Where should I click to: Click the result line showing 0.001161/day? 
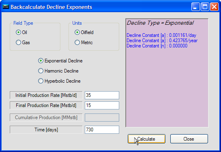[161, 35]
